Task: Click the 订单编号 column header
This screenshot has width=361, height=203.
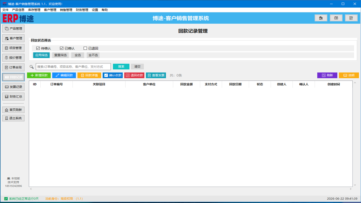Action: coord(56,84)
